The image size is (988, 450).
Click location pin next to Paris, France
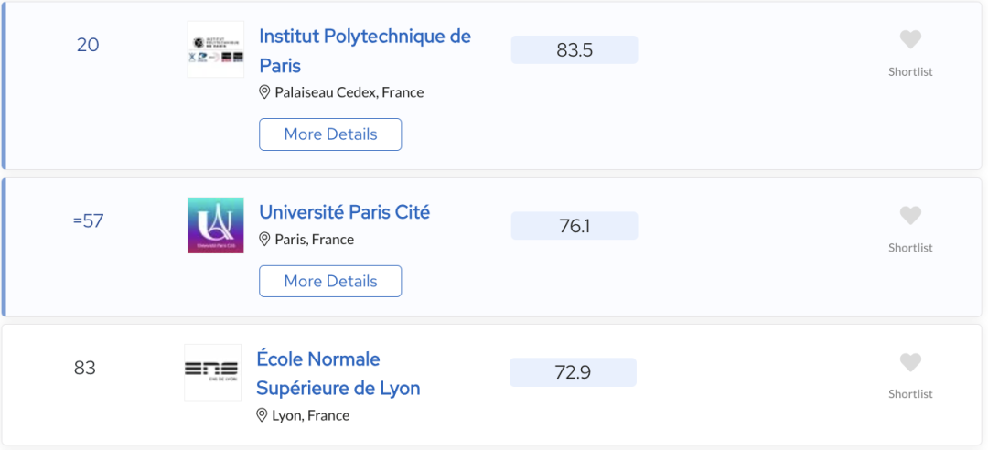265,240
